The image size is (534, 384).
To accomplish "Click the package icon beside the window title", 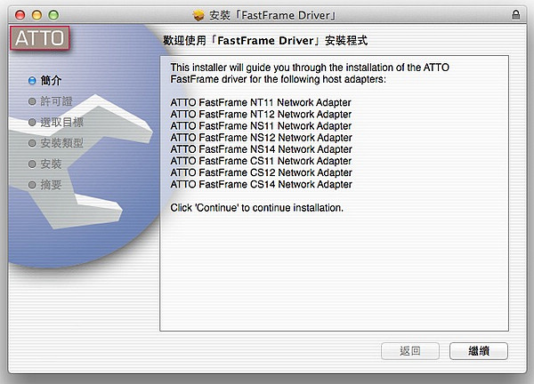I will (x=198, y=15).
